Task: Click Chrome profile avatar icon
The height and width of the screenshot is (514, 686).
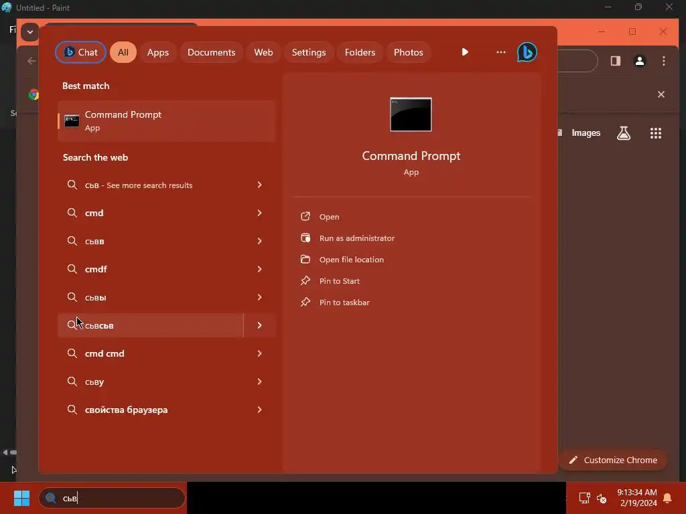Action: (x=640, y=61)
